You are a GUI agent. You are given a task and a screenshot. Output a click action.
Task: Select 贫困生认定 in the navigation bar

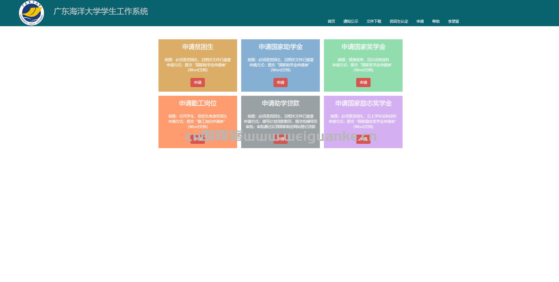[398, 21]
